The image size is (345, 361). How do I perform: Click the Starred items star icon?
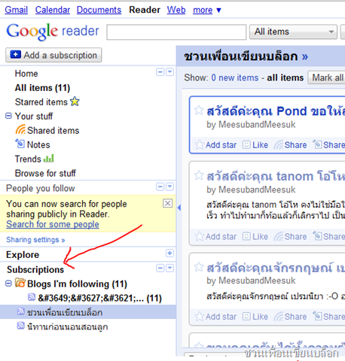click(75, 102)
